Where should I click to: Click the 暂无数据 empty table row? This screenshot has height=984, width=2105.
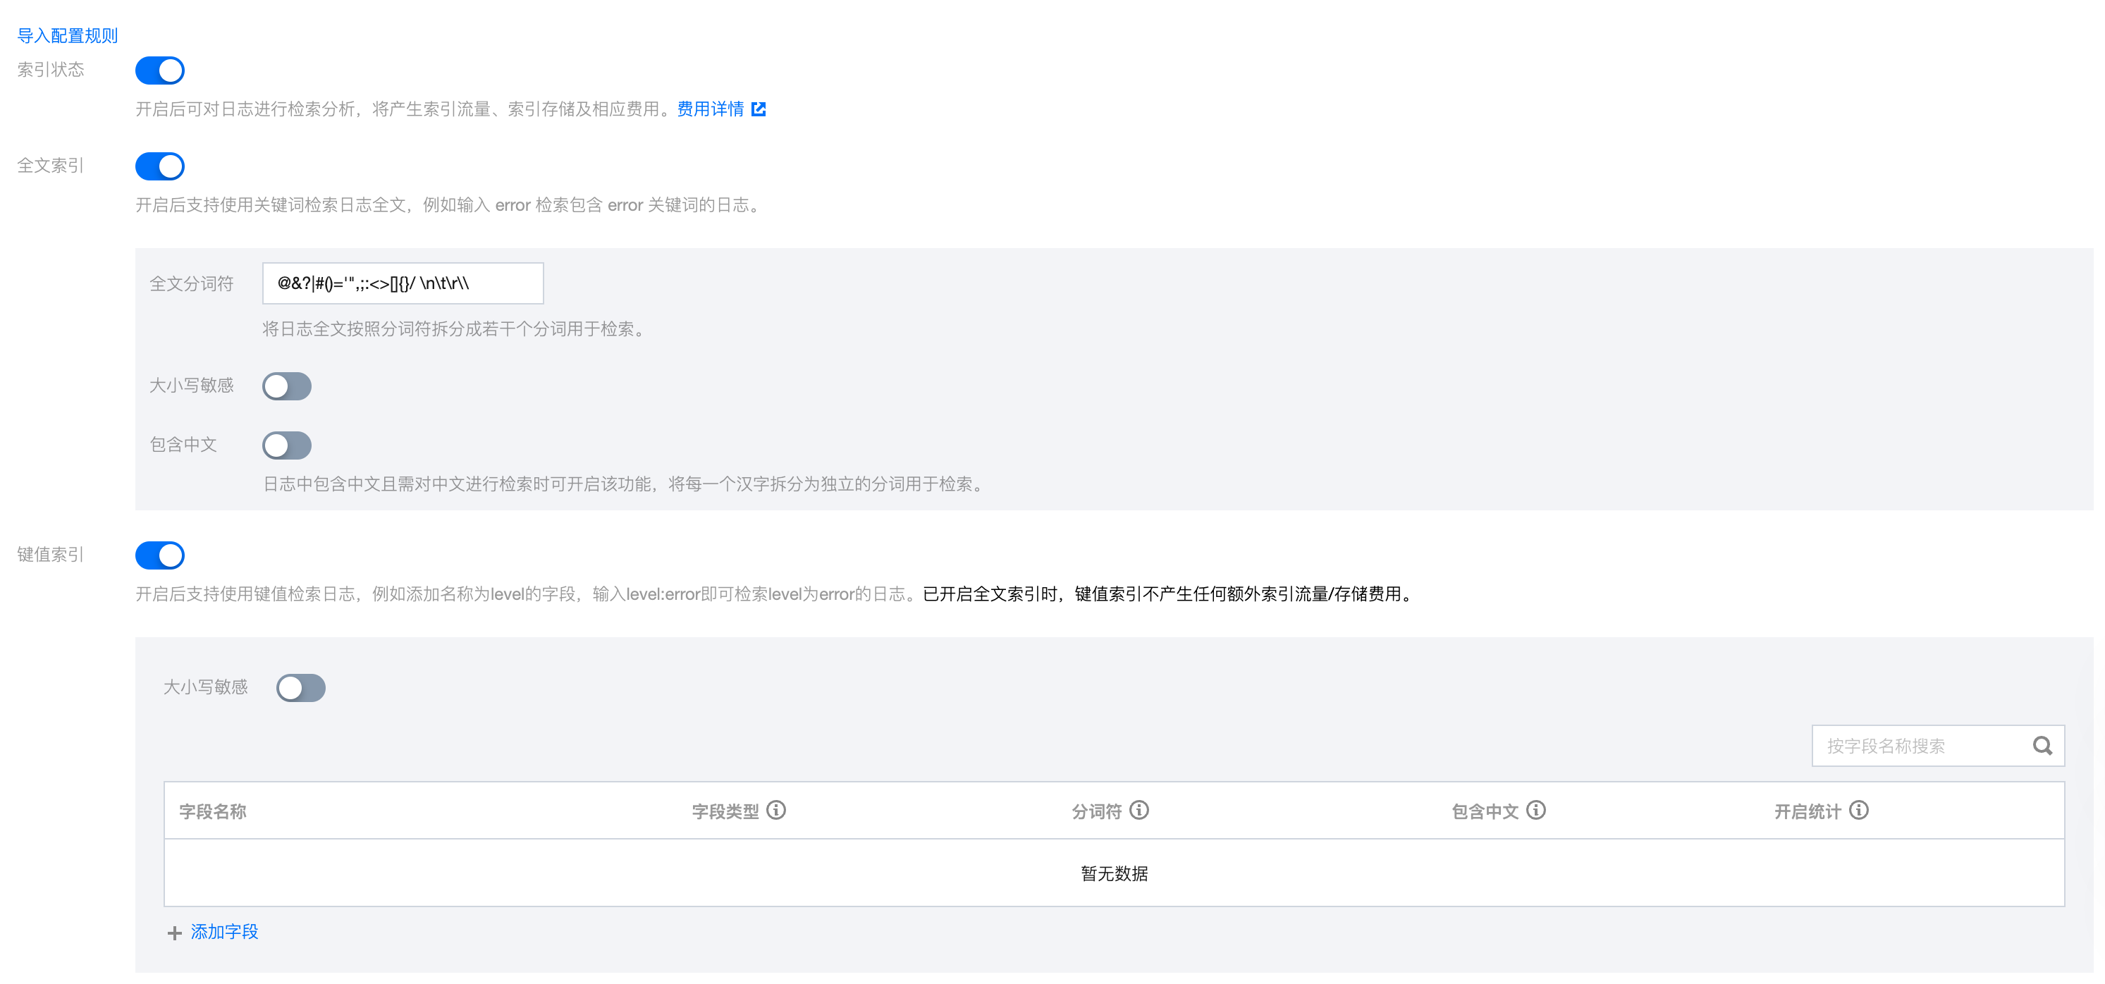coord(1113,873)
